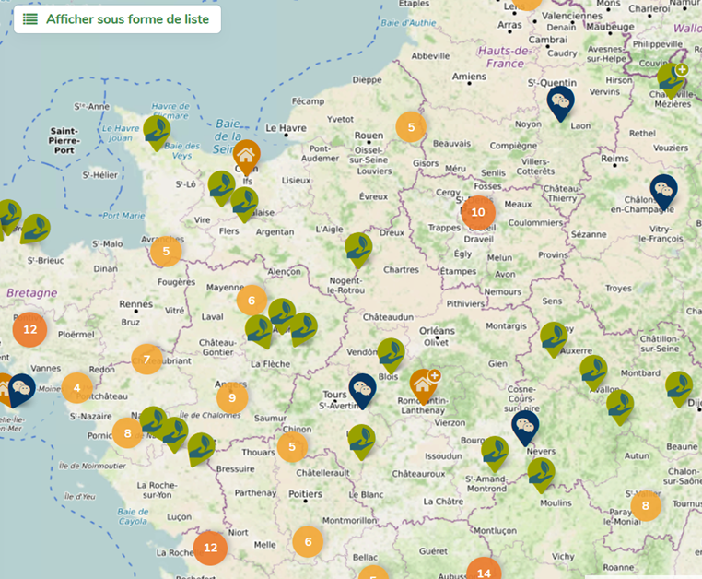Expand the cluster of 8 near Paray-le-Monial
The image size is (702, 579).
tap(646, 506)
